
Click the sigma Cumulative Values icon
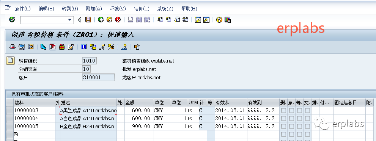click(x=111, y=47)
